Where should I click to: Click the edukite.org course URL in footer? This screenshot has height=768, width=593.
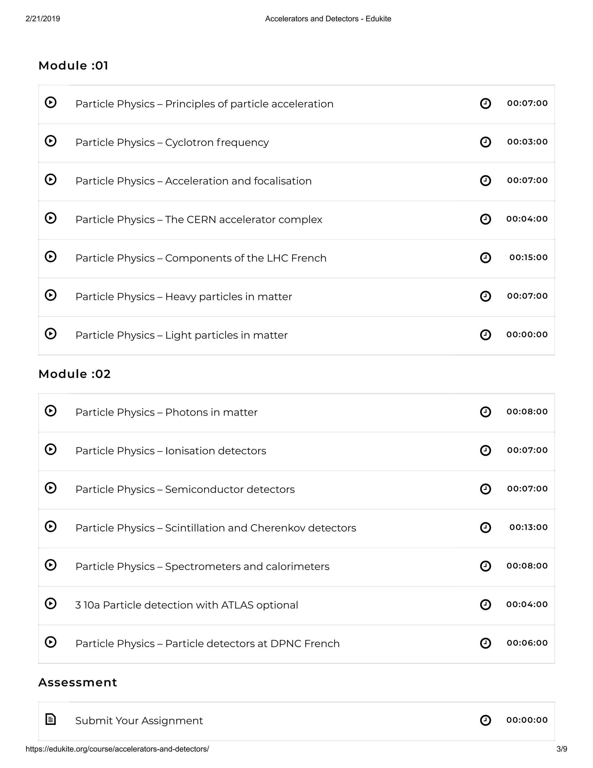(x=117, y=749)
